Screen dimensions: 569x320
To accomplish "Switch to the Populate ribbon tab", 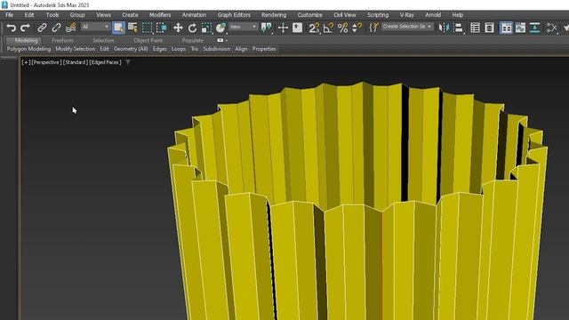I will pos(193,40).
